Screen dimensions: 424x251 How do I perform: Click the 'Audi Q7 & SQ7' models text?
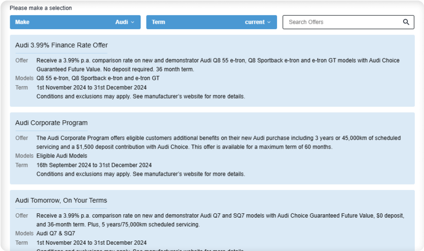pyautogui.click(x=56, y=233)
